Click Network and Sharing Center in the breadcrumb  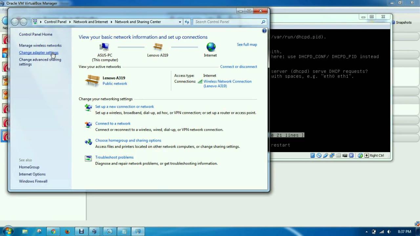pyautogui.click(x=138, y=22)
